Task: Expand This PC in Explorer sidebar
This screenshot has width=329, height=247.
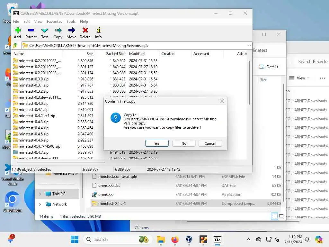Action: (40, 194)
